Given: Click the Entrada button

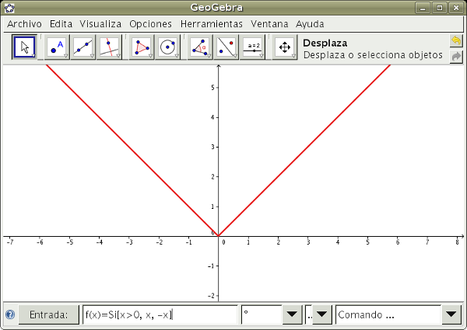Looking at the screenshot, I should click(x=48, y=315).
